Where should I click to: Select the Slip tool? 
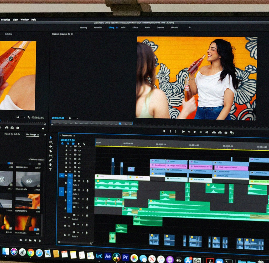tap(50, 156)
